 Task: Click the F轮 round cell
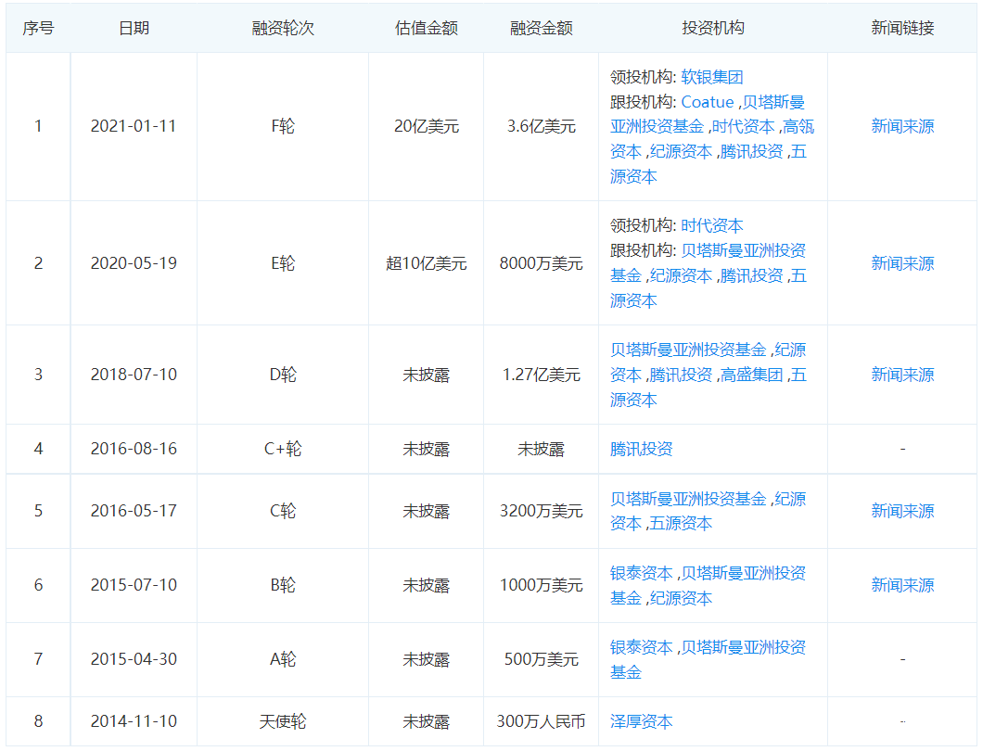pyautogui.click(x=283, y=127)
